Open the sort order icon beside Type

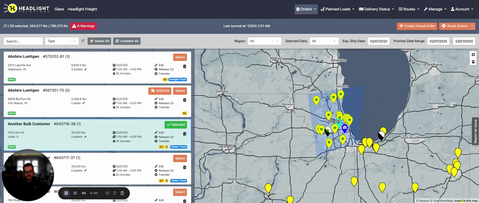83,41
